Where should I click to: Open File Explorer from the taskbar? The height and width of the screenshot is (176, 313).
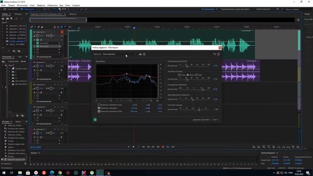click(x=20, y=173)
